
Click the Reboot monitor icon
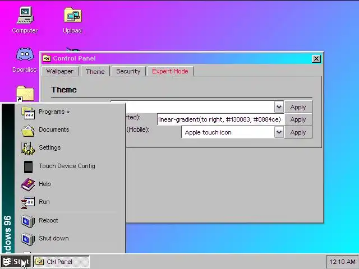coord(28,221)
